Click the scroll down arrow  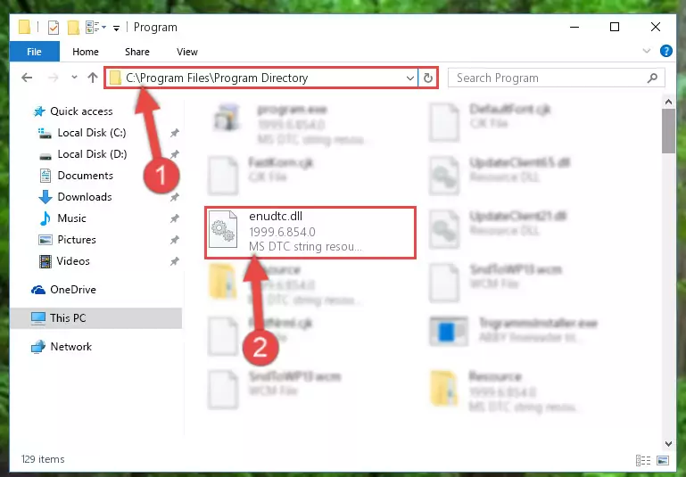coord(668,444)
